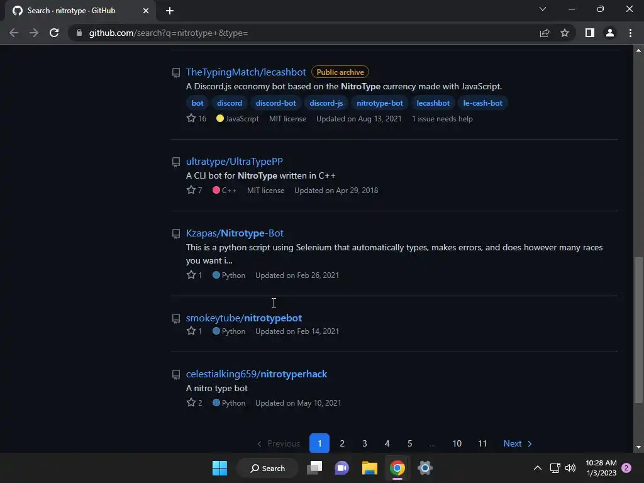The width and height of the screenshot is (644, 483).
Task: Open Settings gear from the taskbar
Action: pyautogui.click(x=425, y=468)
